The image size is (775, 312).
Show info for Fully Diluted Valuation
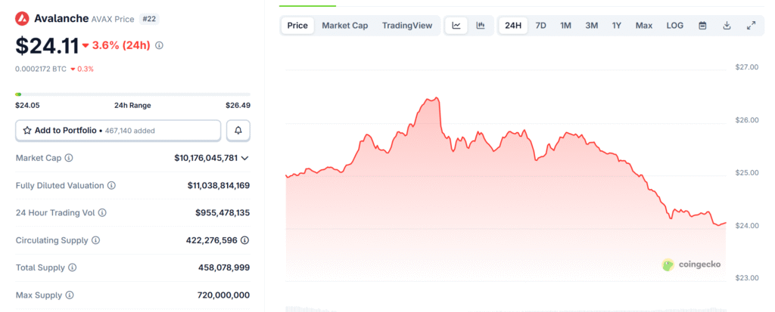(x=111, y=185)
